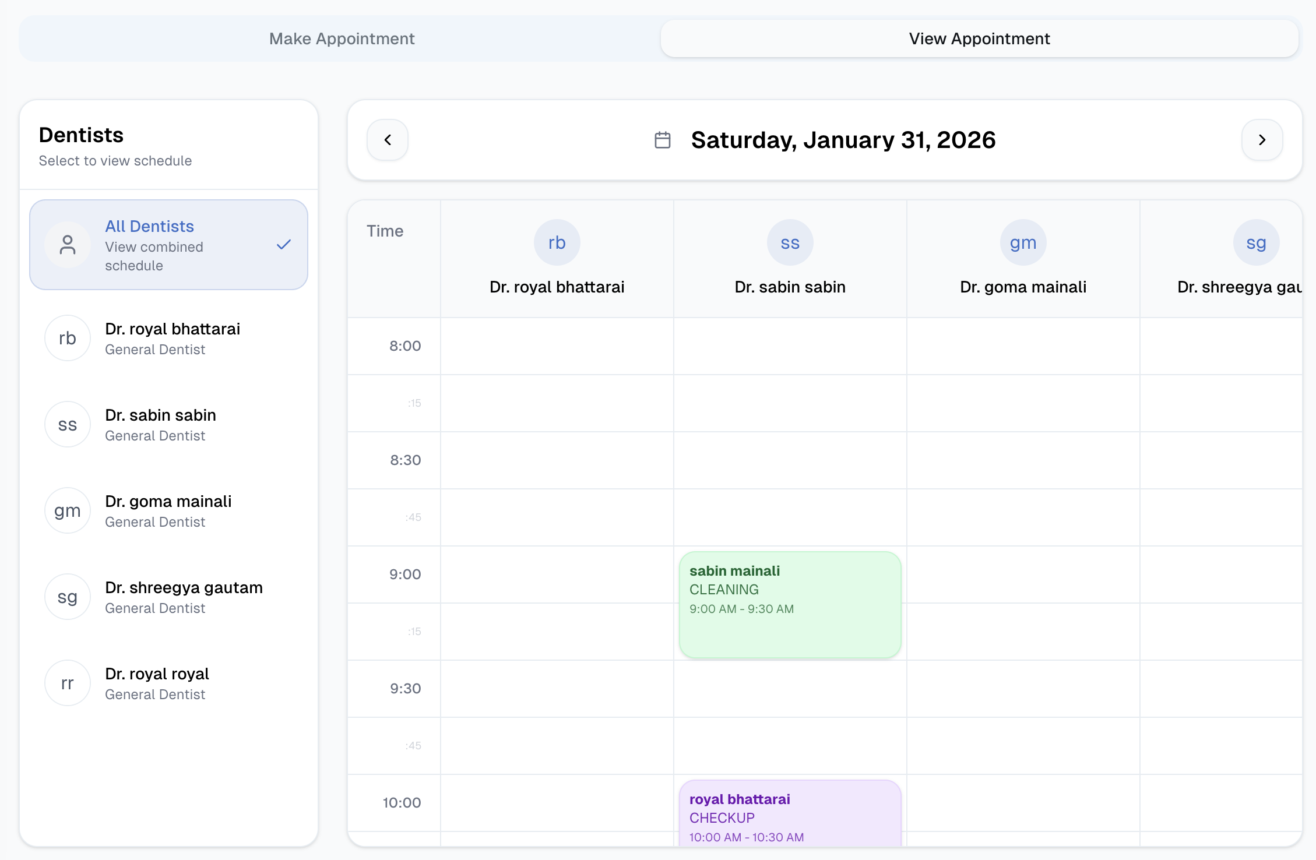Click the "sg" avatar above Dr. shreegya's column
The image size is (1316, 860).
tap(1256, 242)
